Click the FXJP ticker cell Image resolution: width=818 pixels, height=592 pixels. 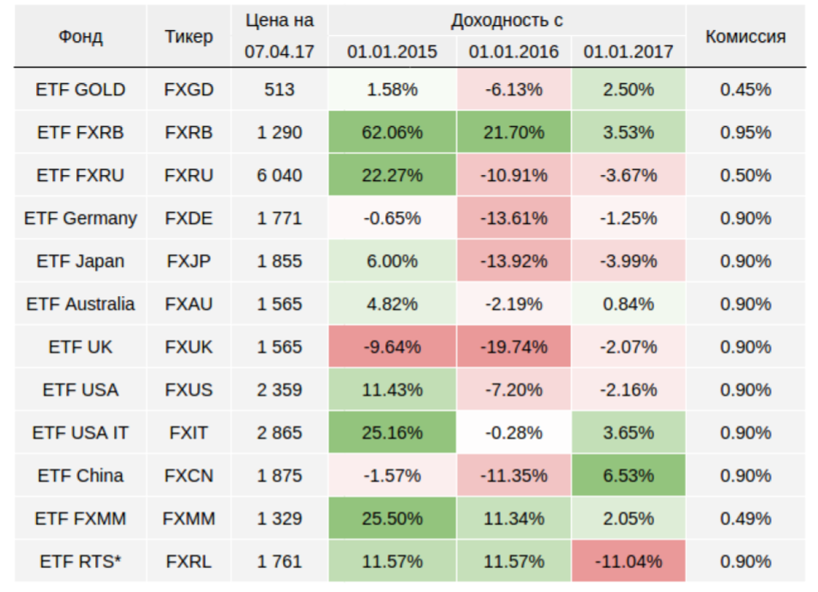click(x=189, y=261)
